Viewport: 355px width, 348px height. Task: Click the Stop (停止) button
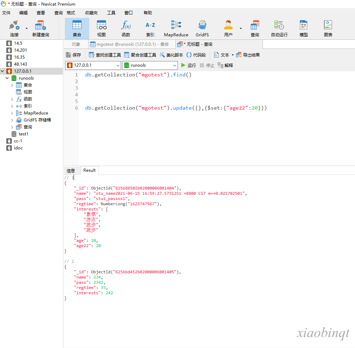207,65
